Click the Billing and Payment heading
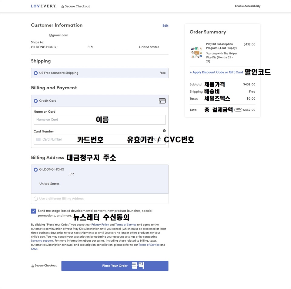Screen dimensions: 291x289 click(54, 88)
